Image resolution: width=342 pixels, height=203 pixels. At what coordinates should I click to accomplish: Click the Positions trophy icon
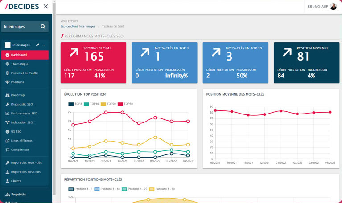point(8,82)
